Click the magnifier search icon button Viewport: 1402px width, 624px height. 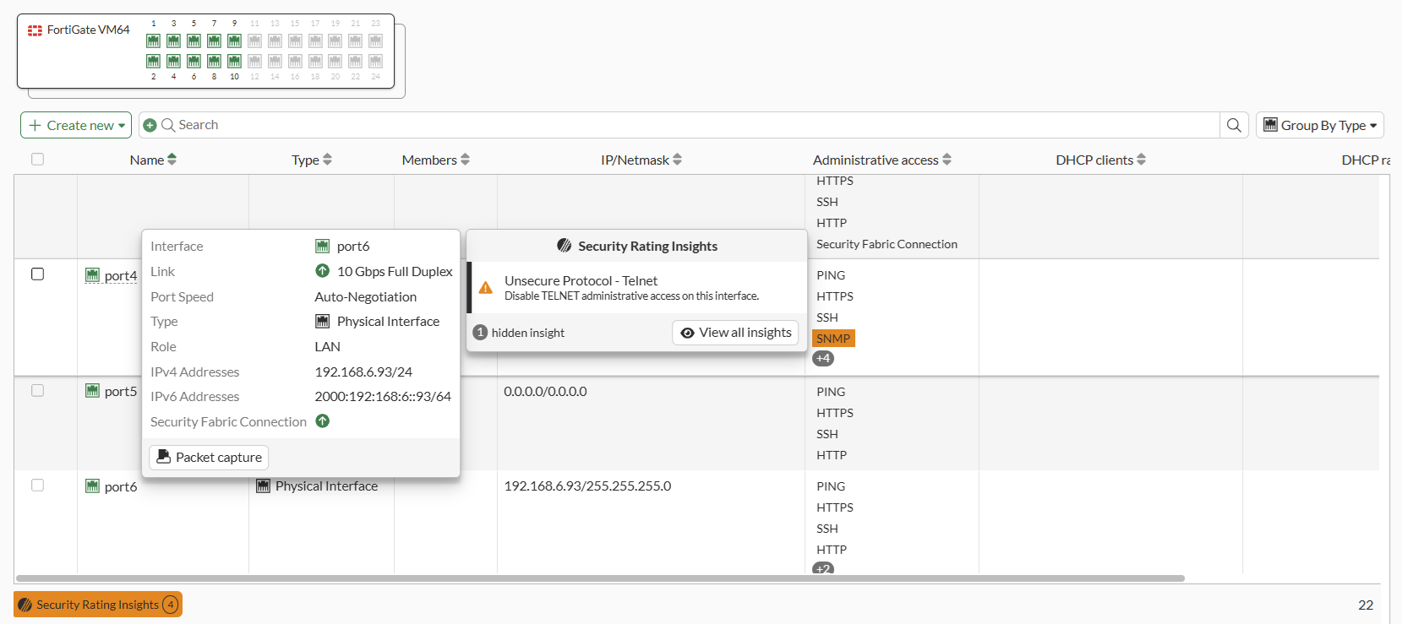tap(1234, 125)
